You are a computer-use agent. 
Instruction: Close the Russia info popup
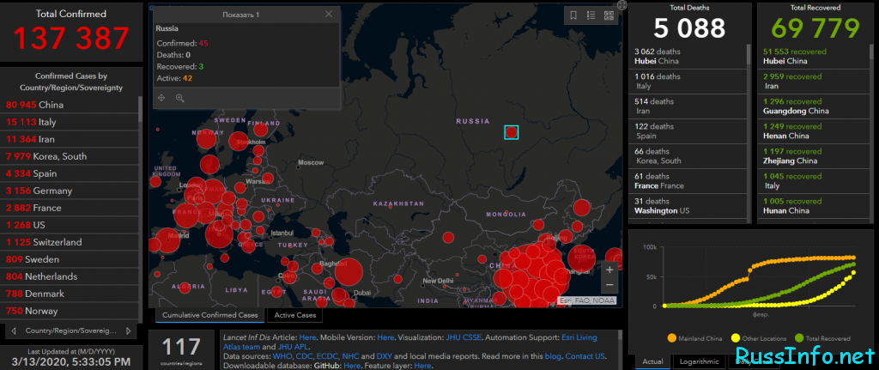pos(329,14)
